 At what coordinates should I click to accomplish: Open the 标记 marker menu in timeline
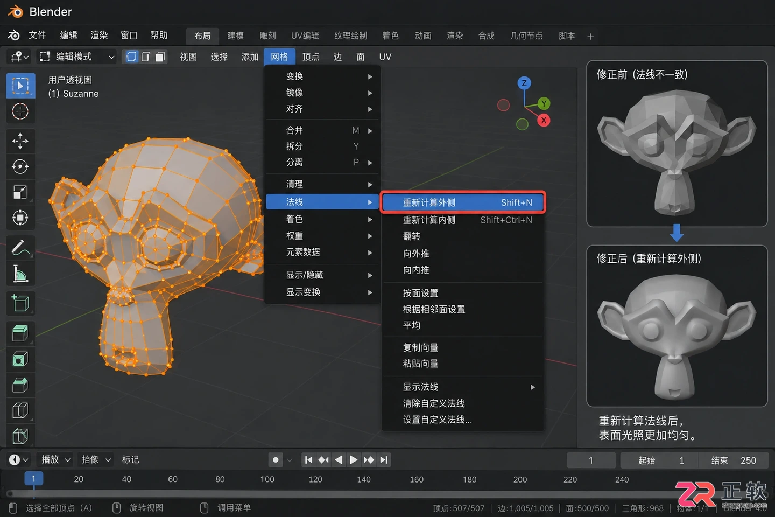click(130, 459)
